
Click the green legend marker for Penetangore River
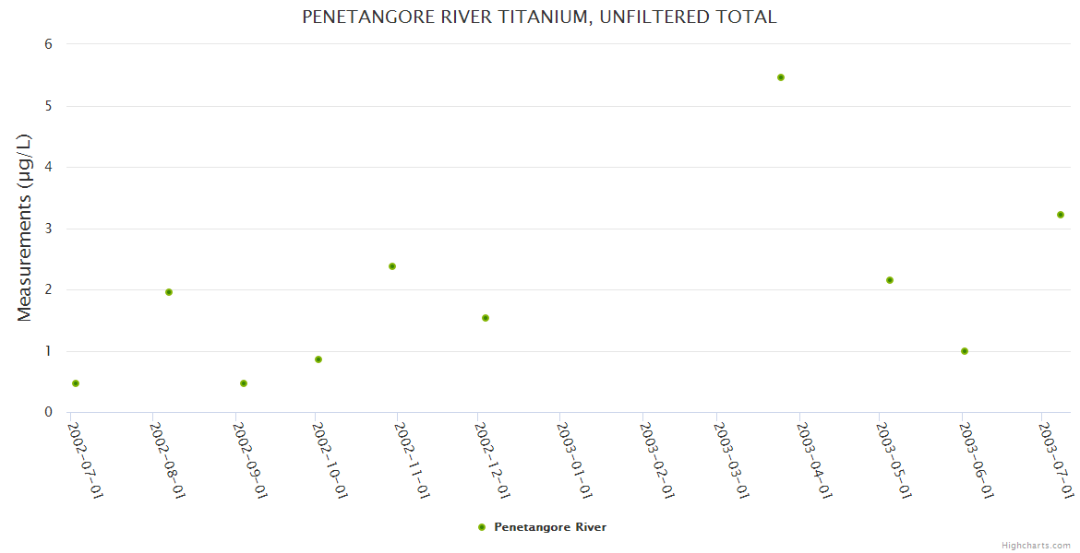[481, 527]
